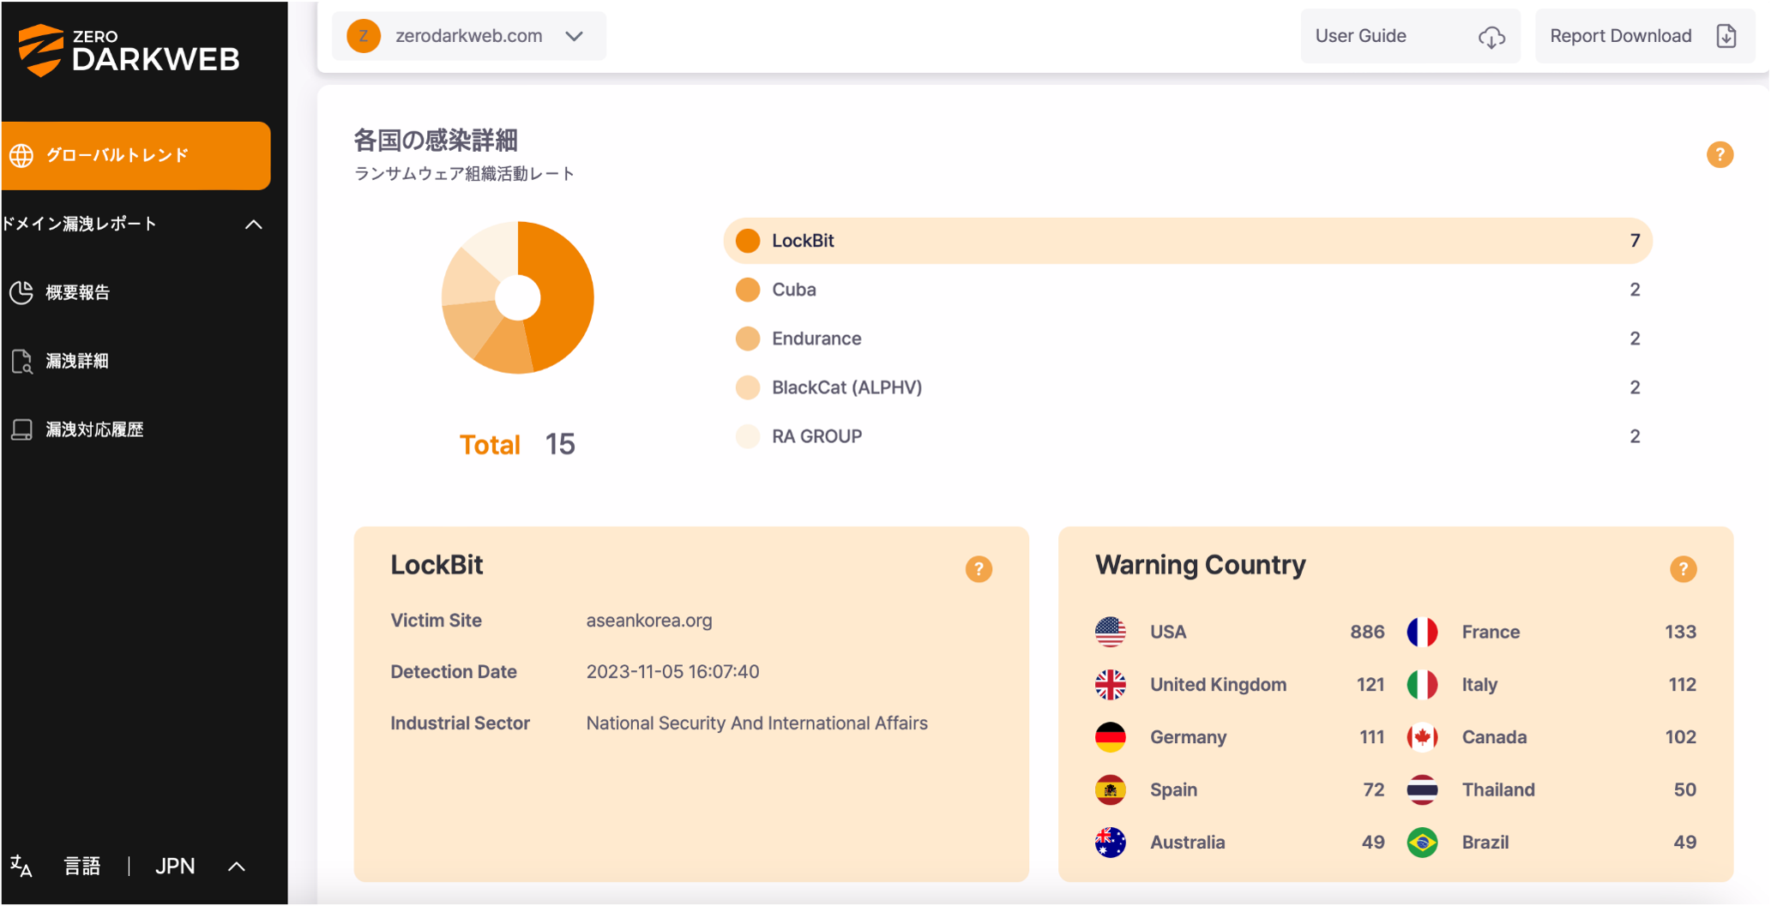Select the RA GROUP legend row

pos(1188,436)
